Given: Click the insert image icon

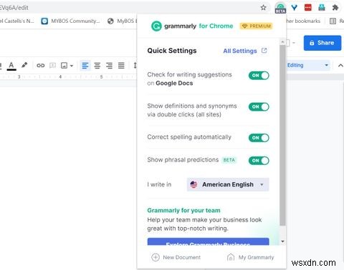Looking at the screenshot, I should (x=64, y=65).
